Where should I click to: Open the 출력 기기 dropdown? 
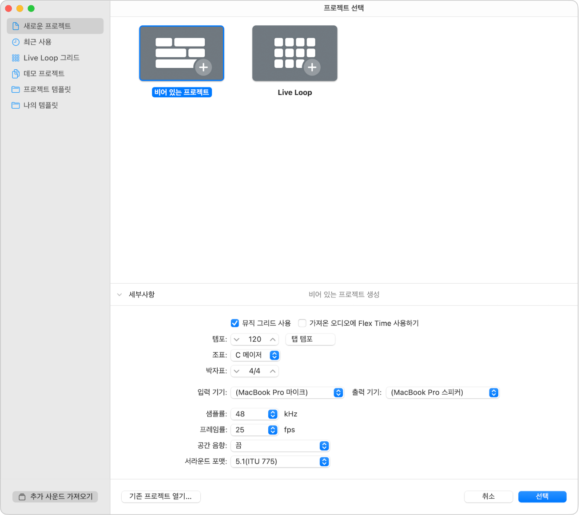pos(443,392)
